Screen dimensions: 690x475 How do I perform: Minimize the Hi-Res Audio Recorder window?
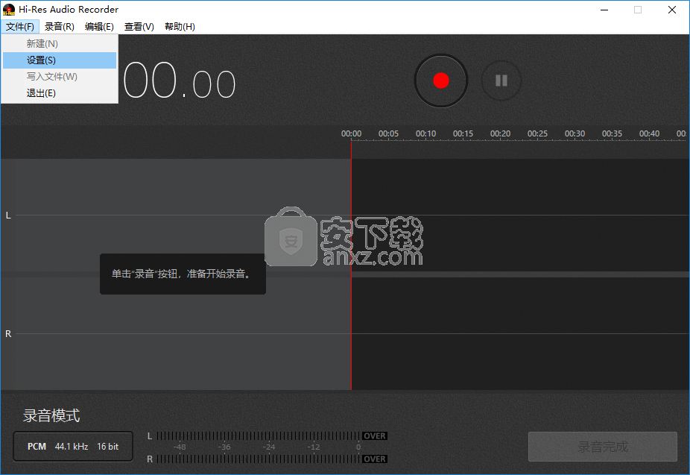click(604, 10)
